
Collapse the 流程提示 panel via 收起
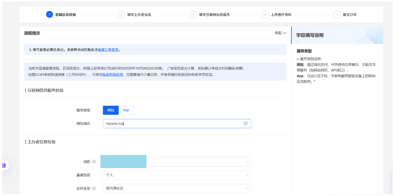click(280, 33)
